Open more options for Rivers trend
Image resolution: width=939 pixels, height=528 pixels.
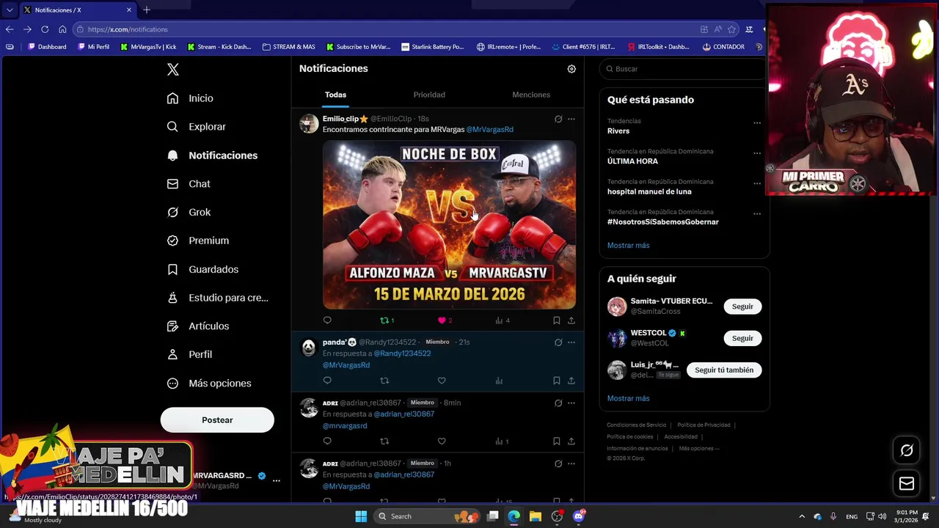point(757,123)
